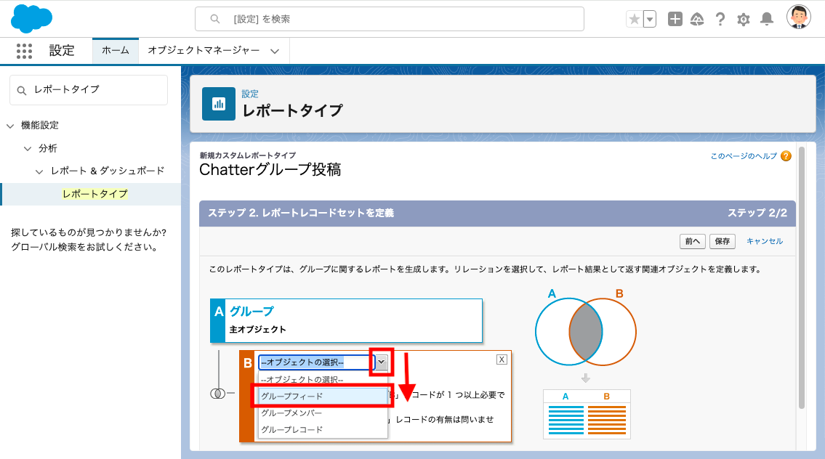Open the favorites list dropdown arrow
Viewport: 825px width, 459px height.
(650, 20)
